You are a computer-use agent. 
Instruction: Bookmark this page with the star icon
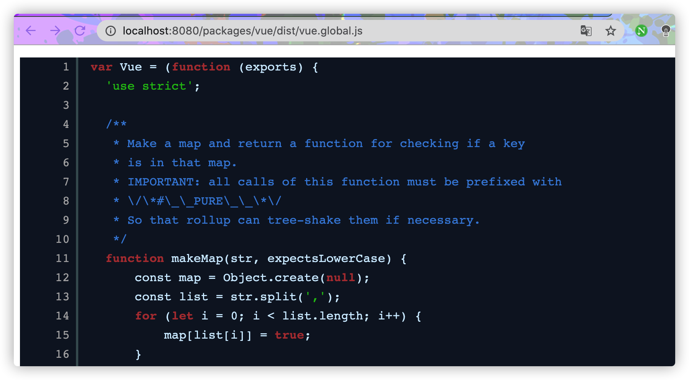(610, 31)
